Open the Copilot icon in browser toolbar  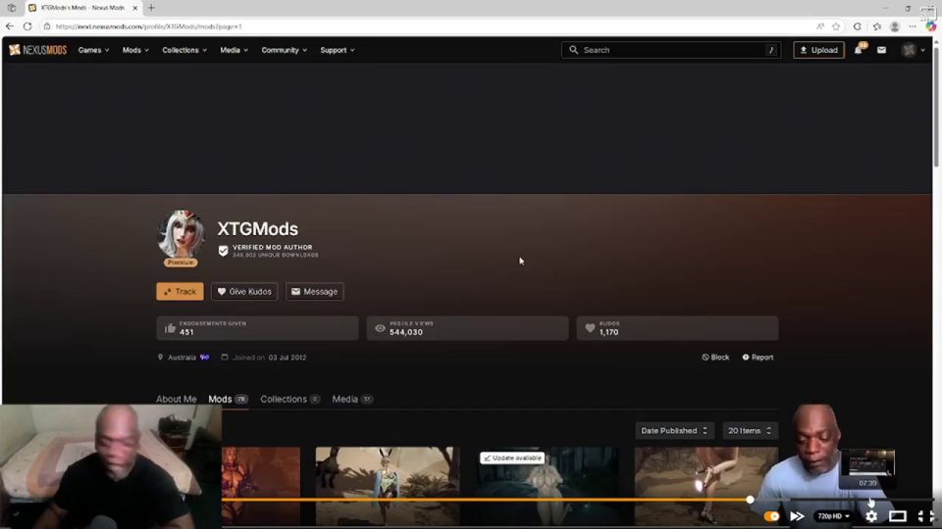point(930,26)
